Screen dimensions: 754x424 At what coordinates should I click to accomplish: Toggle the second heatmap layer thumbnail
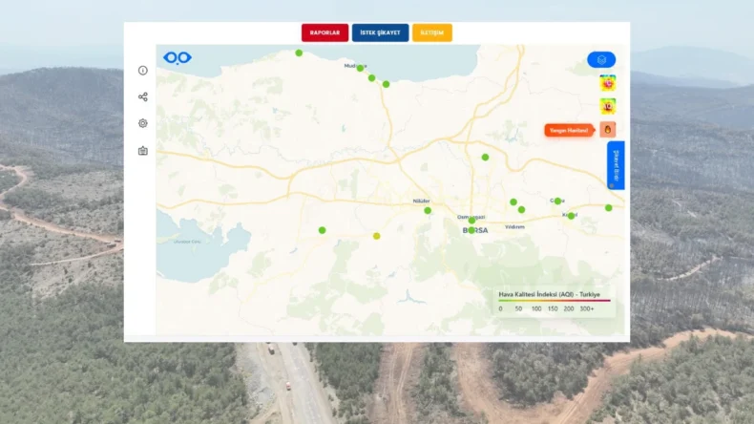click(x=607, y=106)
